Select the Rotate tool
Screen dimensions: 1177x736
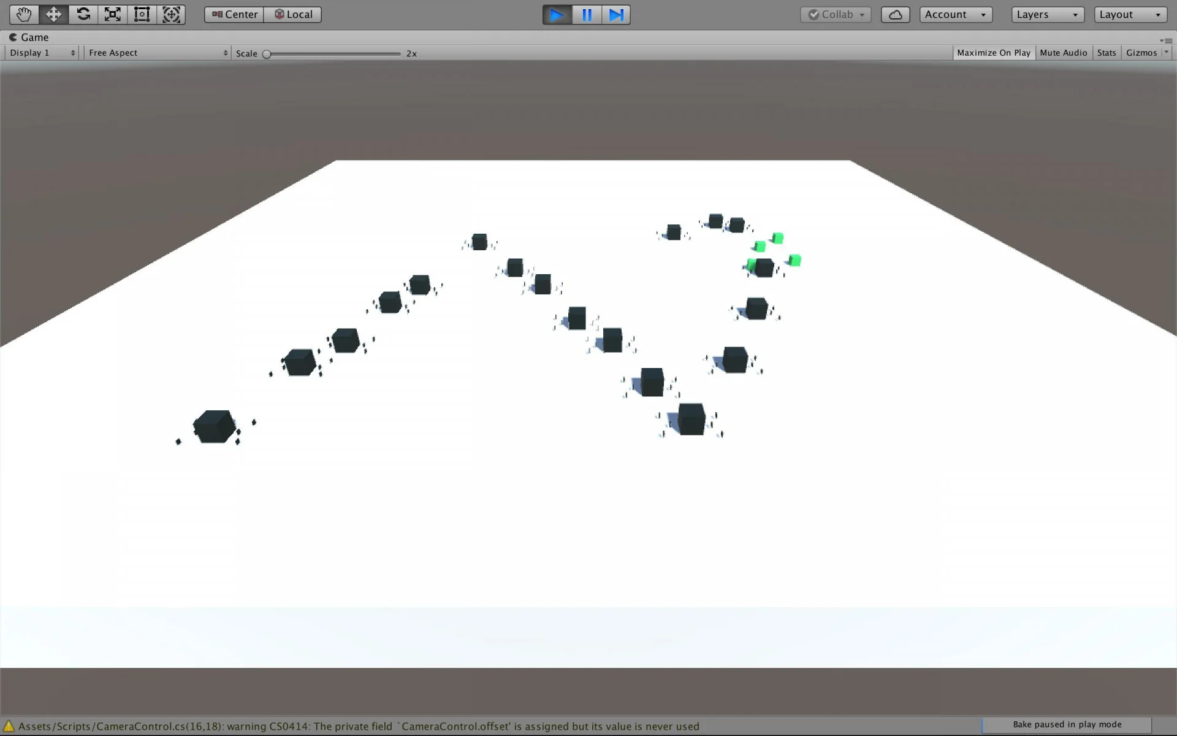coord(83,14)
